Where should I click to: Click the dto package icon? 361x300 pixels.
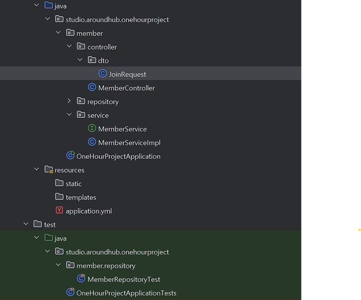coord(92,60)
